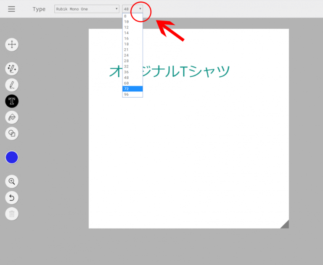Open the hamburger menu
Screen dimensions: 323x265
click(11, 9)
